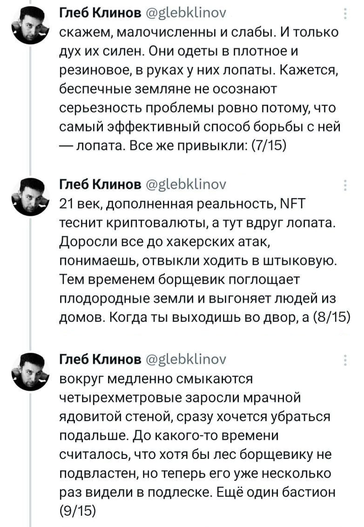
Task: Open Глеб Клинов's avatar on the 9/15 tweet
Action: coord(31,372)
